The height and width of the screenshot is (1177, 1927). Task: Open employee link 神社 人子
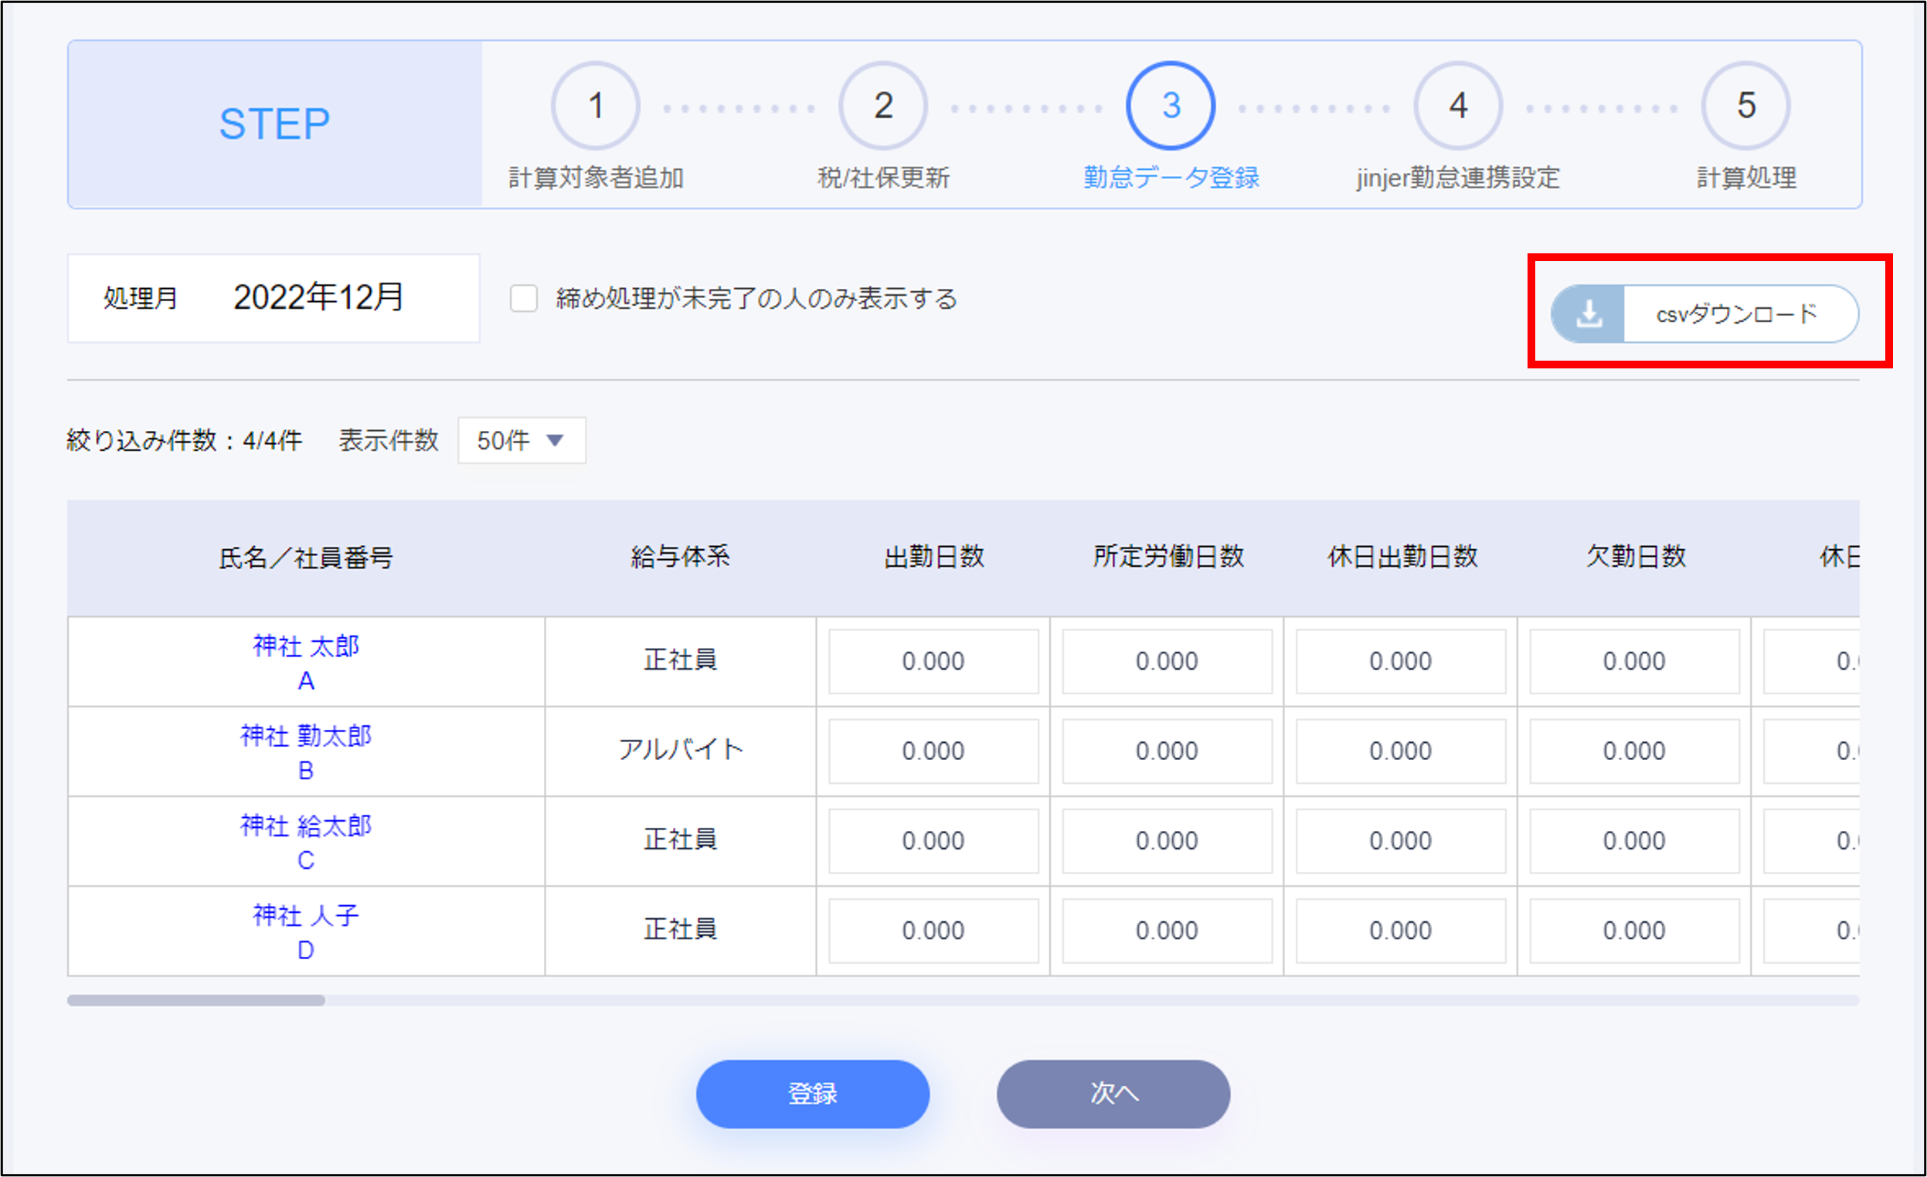[x=306, y=915]
